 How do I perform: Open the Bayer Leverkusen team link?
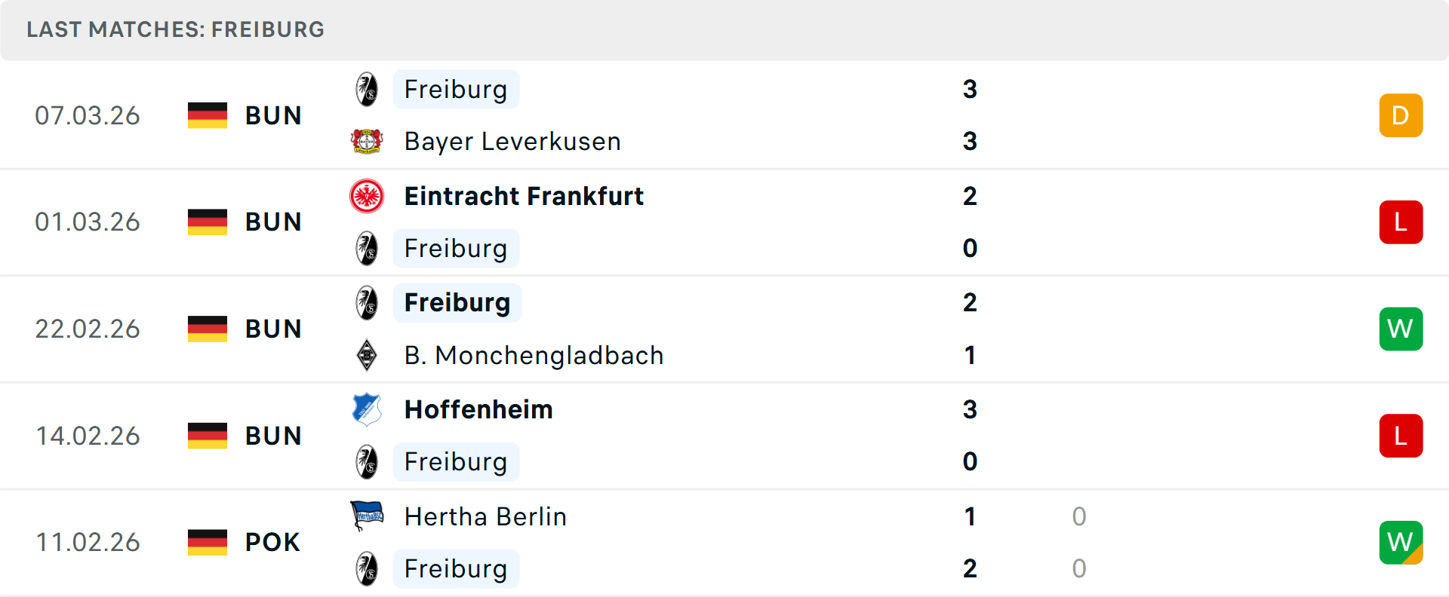(x=512, y=141)
